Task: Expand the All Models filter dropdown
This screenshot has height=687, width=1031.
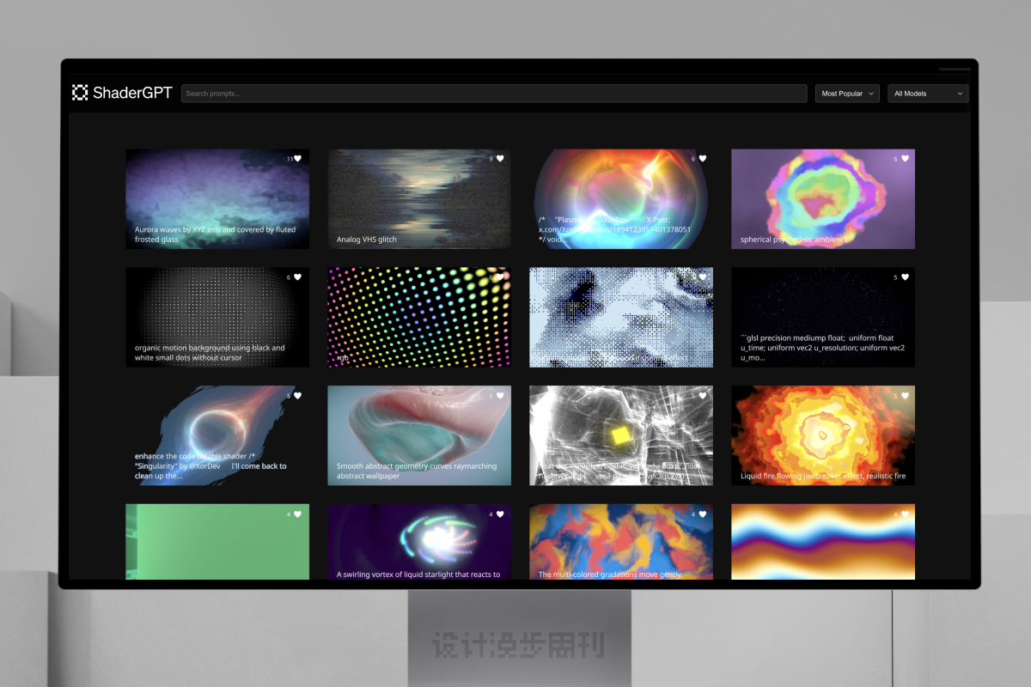Action: click(928, 94)
